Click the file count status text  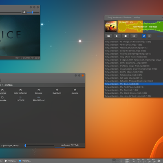pyautogui.click(x=9, y=145)
